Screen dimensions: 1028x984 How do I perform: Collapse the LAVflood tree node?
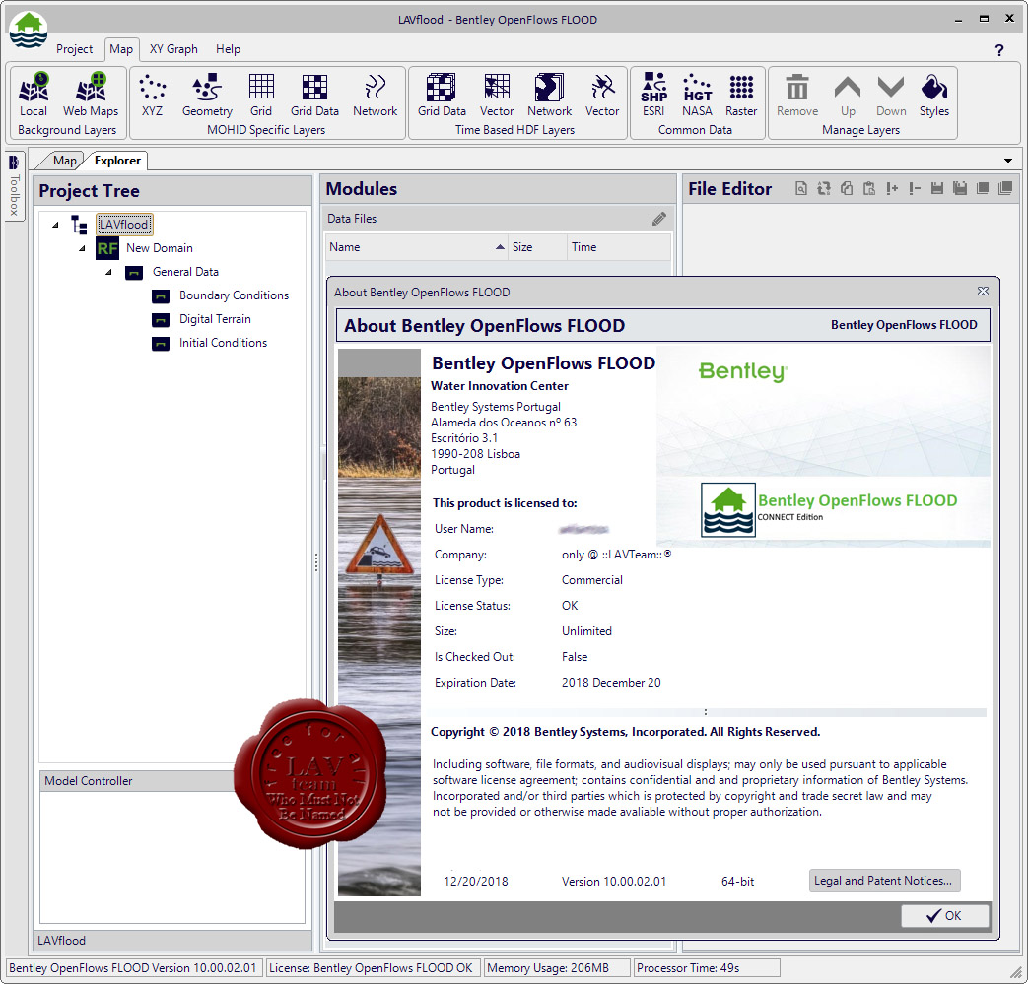coord(56,225)
